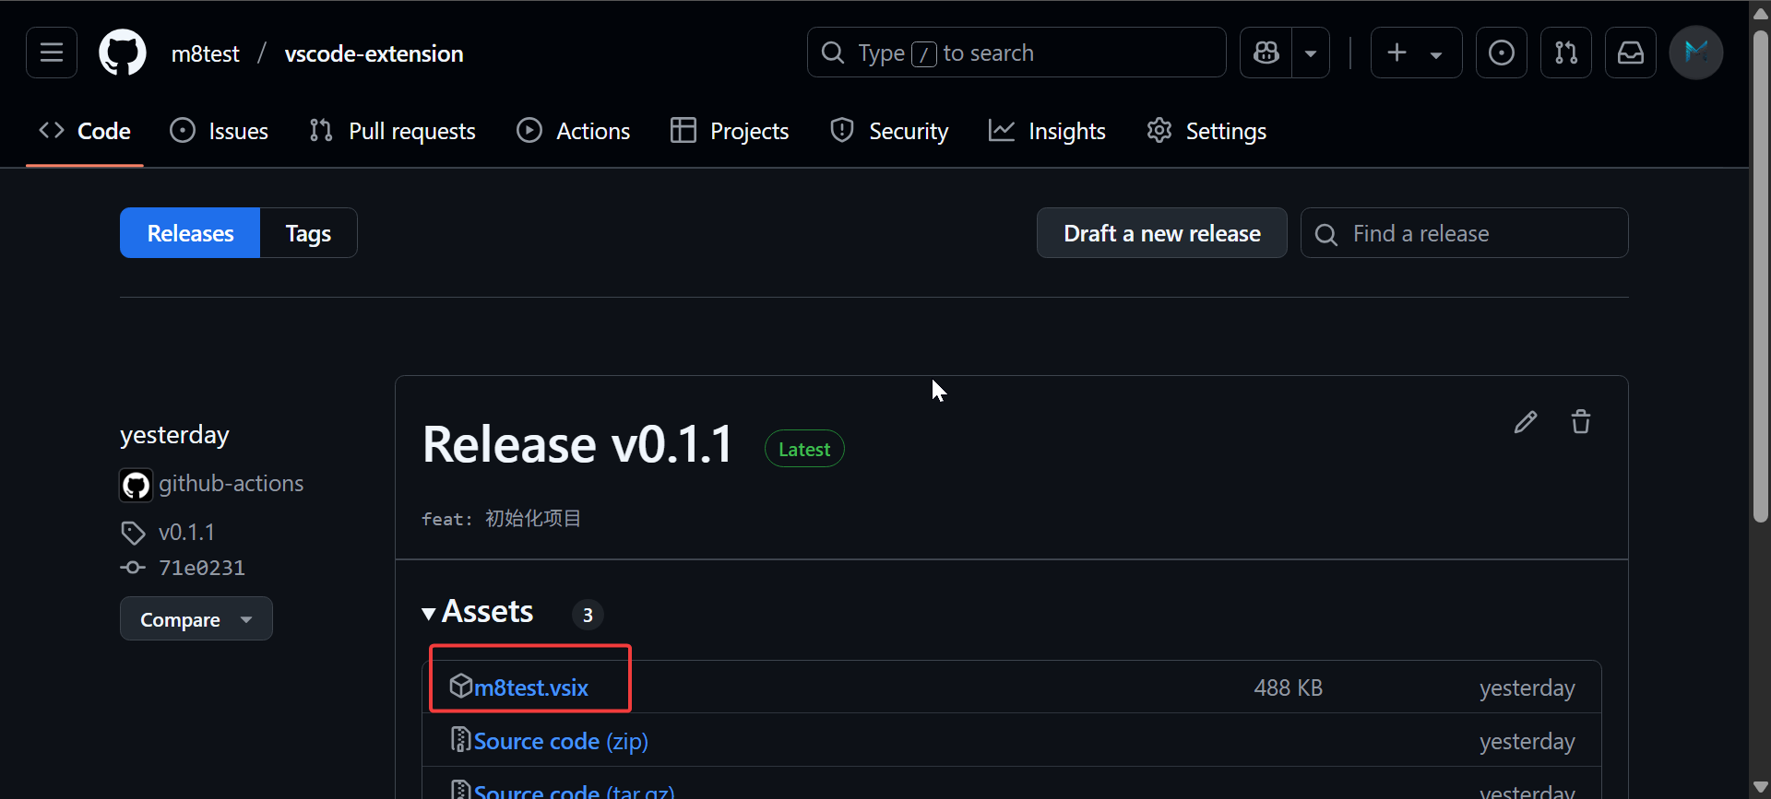The height and width of the screenshot is (799, 1771).
Task: Click the search bar 'Type / to search'
Action: click(1016, 53)
